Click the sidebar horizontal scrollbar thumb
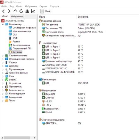Screen dimensions: 139x140 pos(17,138)
